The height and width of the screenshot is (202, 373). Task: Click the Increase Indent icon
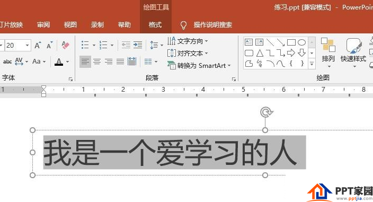coord(138,45)
